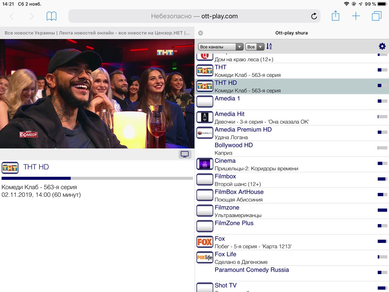This screenshot has width=389, height=292.
Task: Check Wi-Fi status icon
Action: pyautogui.click(x=346, y=4)
